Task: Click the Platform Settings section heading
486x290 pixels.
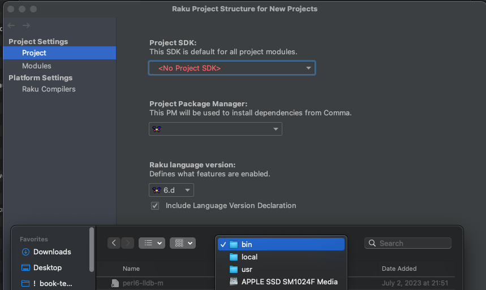Action: point(41,78)
